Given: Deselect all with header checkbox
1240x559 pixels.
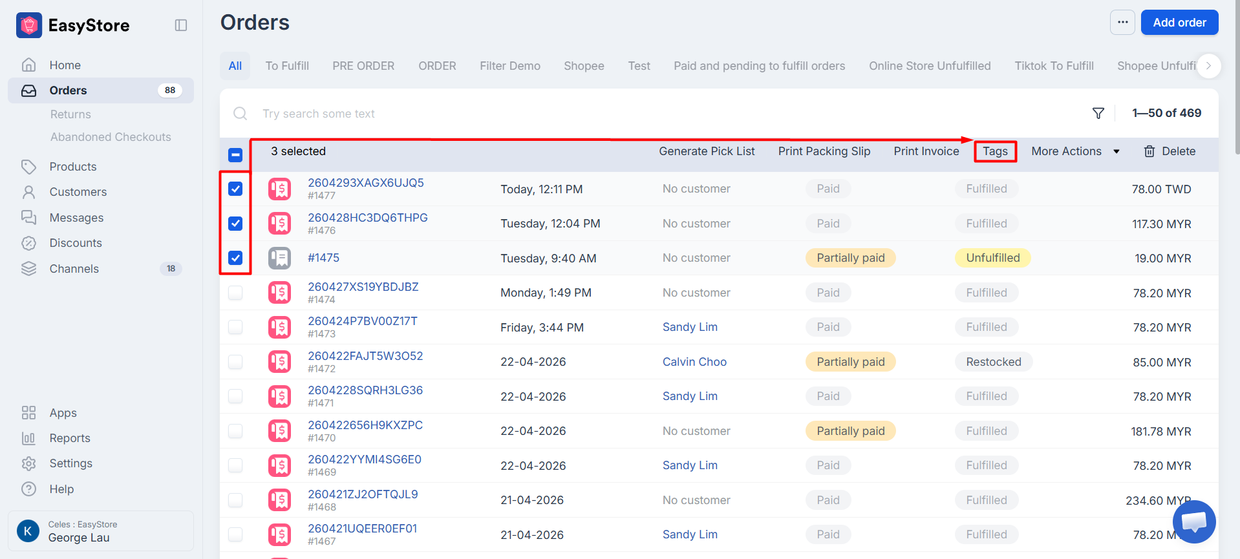Looking at the screenshot, I should tap(235, 155).
